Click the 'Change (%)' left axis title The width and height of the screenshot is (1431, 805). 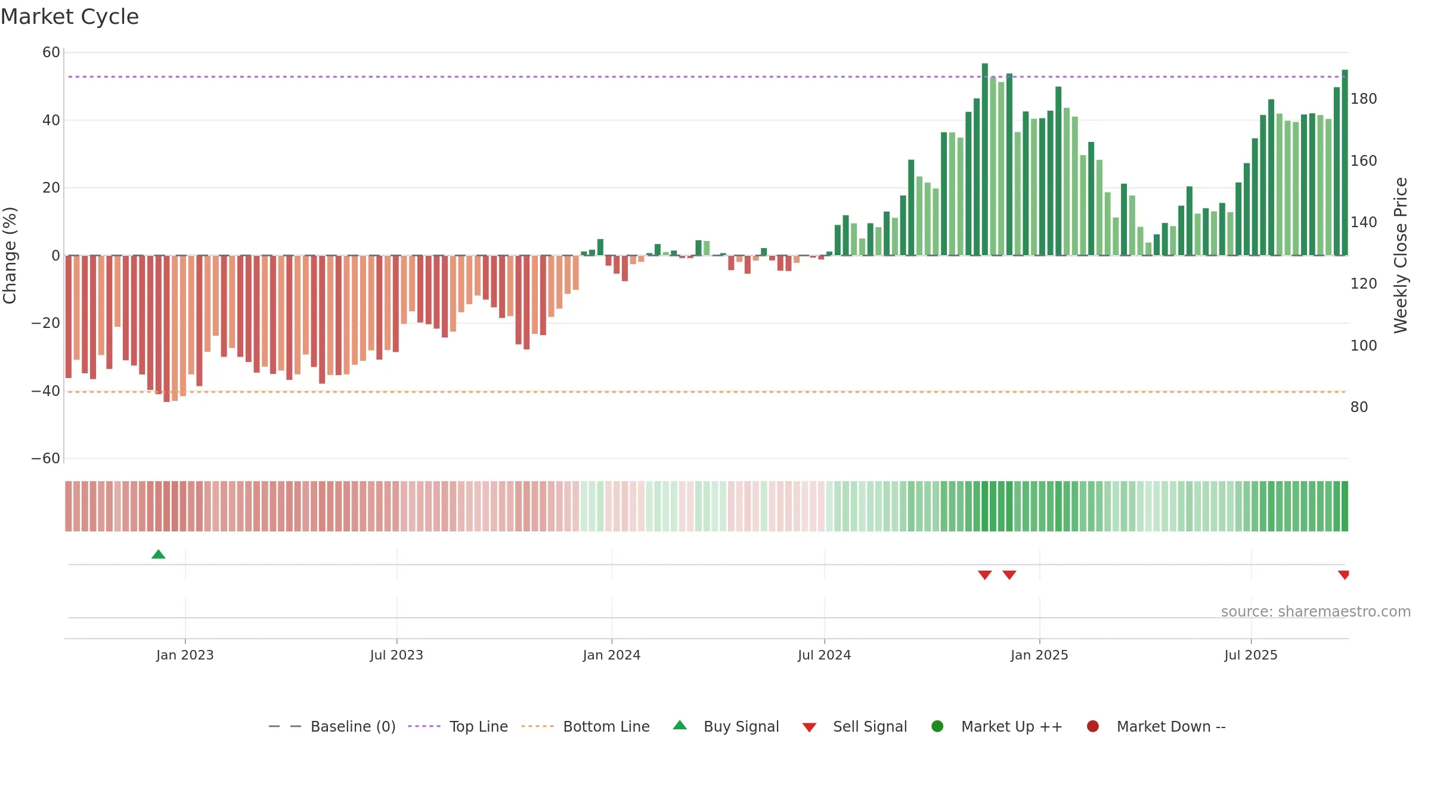click(x=10, y=255)
